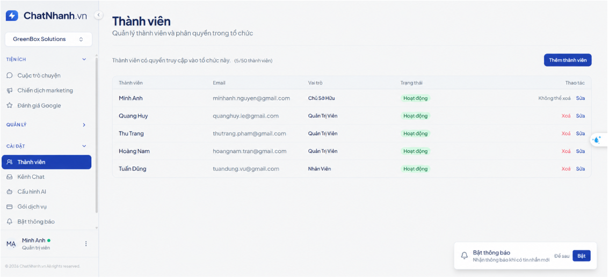Click Sửa for Thu Trang
The height and width of the screenshot is (278, 609).
pyautogui.click(x=580, y=134)
